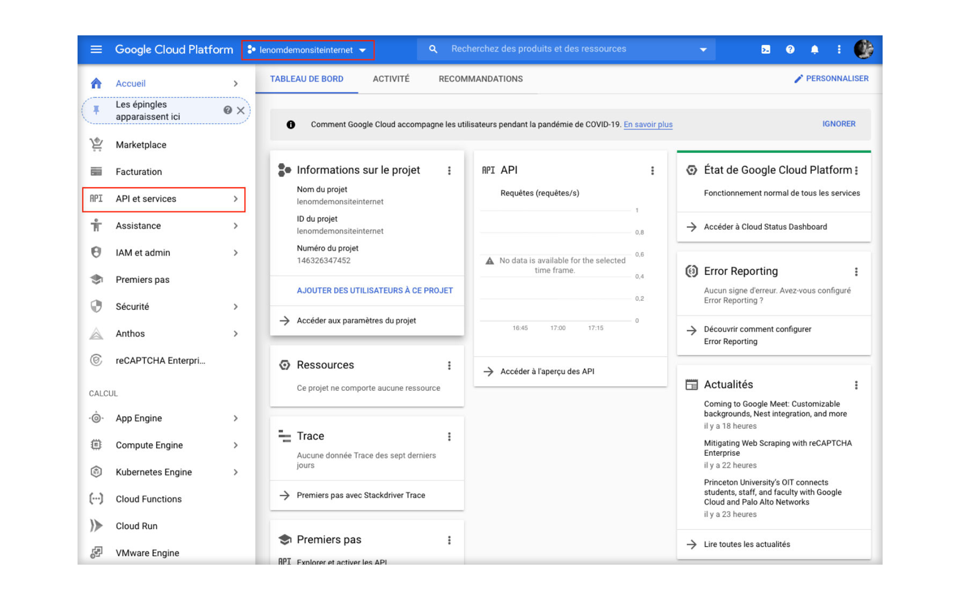Click the Accueil home icon
Screen dimensions: 959x600
pyautogui.click(x=96, y=83)
